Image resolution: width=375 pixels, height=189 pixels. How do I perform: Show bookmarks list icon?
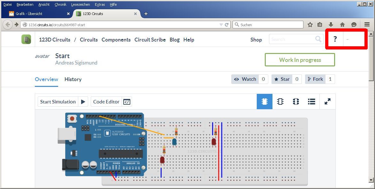(x=320, y=25)
